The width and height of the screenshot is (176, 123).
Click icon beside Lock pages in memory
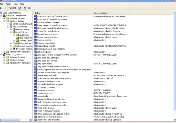pyautogui.click(x=35, y=87)
